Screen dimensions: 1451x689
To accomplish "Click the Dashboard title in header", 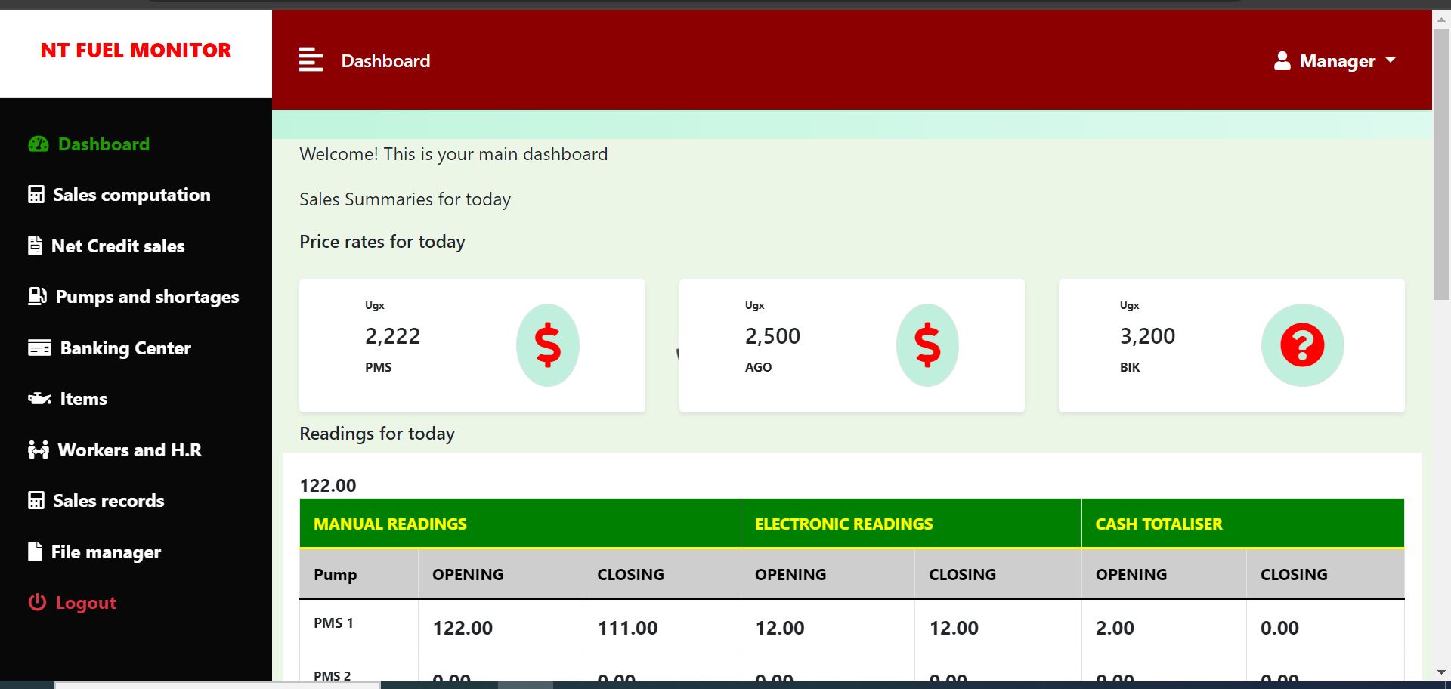I will pos(385,61).
